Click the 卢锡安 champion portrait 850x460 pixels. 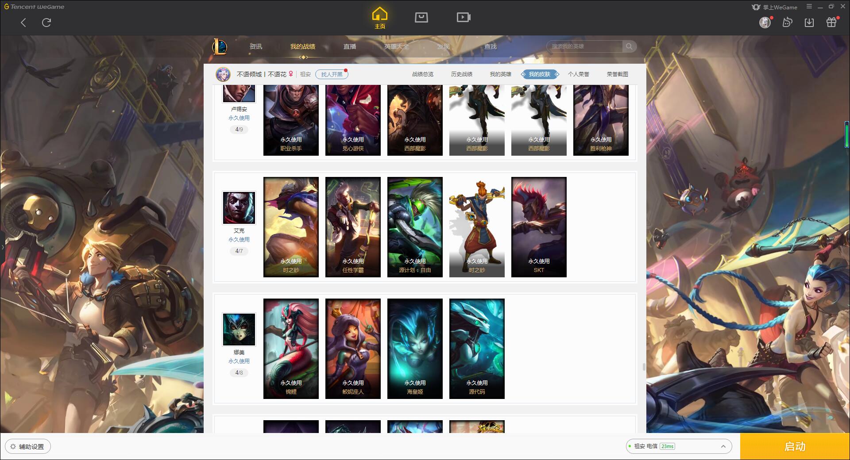point(239,93)
